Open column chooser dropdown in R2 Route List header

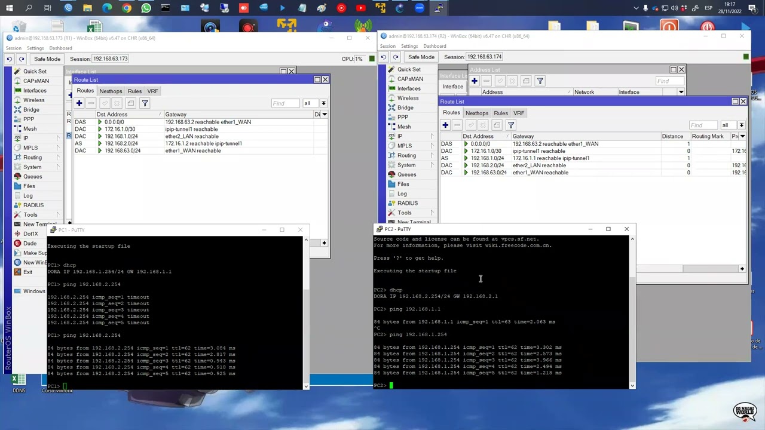pyautogui.click(x=743, y=137)
